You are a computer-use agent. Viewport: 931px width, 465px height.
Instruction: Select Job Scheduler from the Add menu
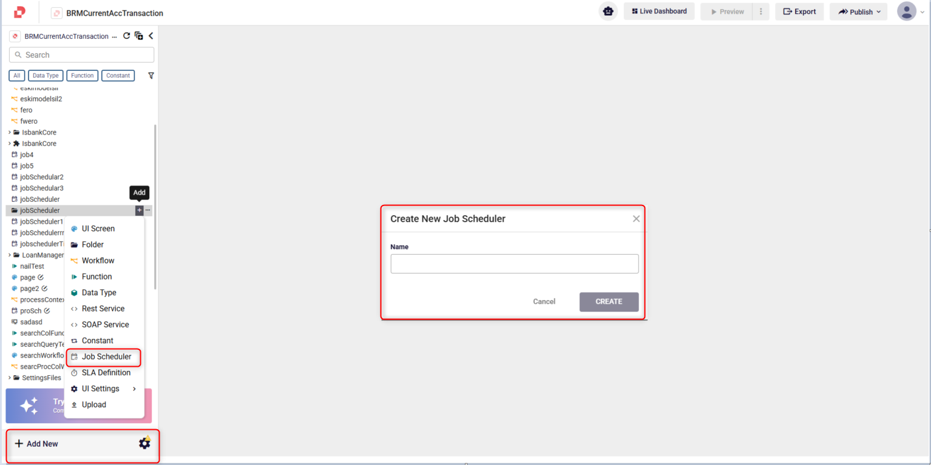click(106, 356)
